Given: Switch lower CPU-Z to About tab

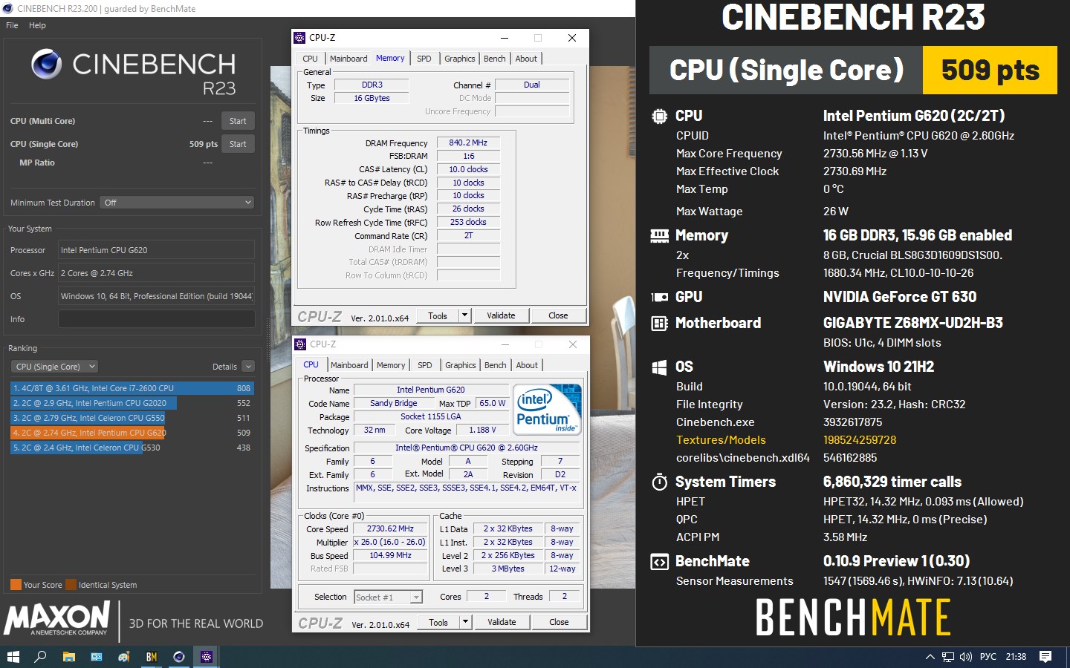Looking at the screenshot, I should tap(527, 365).
